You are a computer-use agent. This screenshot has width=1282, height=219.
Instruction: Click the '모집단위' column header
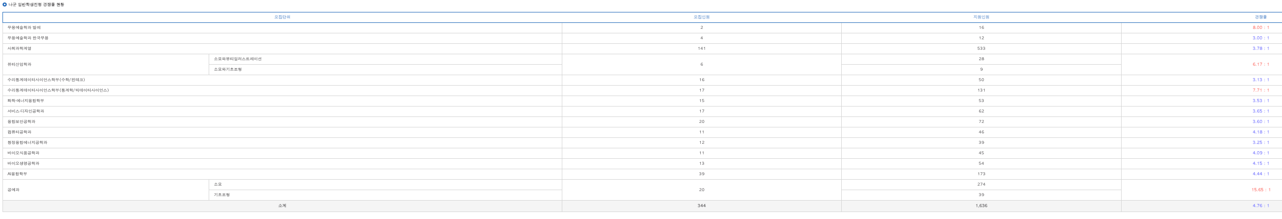point(282,17)
